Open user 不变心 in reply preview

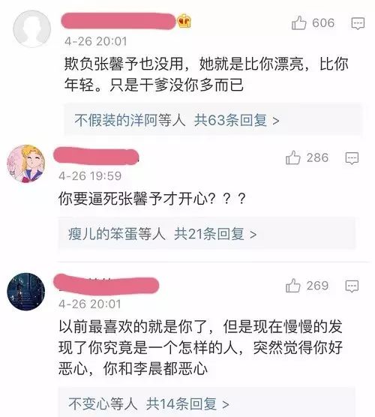(x=88, y=403)
